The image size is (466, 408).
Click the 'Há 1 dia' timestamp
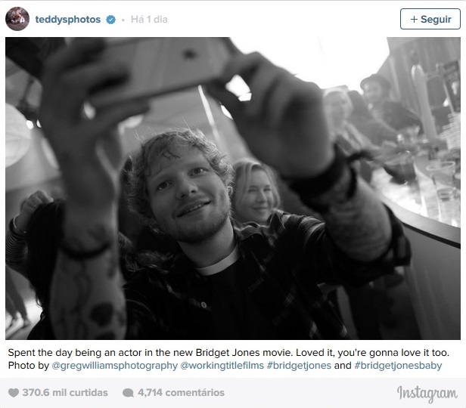149,20
